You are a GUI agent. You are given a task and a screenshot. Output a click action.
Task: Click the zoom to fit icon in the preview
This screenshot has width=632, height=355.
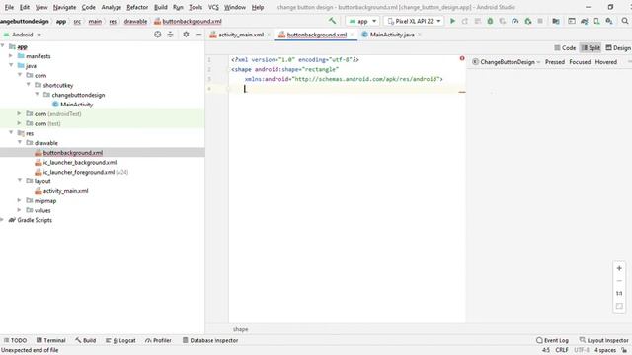619,306
